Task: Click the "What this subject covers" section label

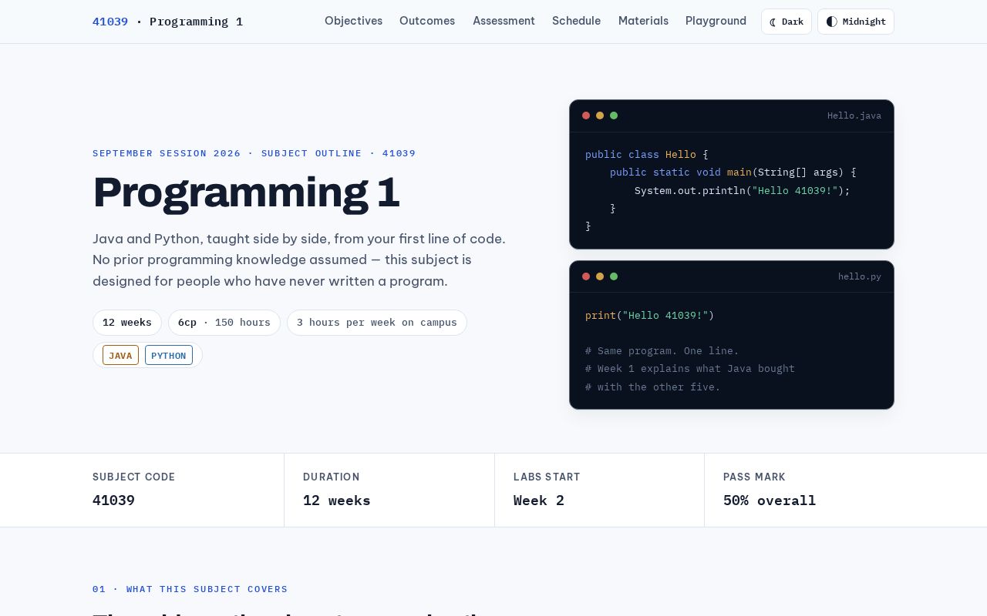Action: coord(190,589)
